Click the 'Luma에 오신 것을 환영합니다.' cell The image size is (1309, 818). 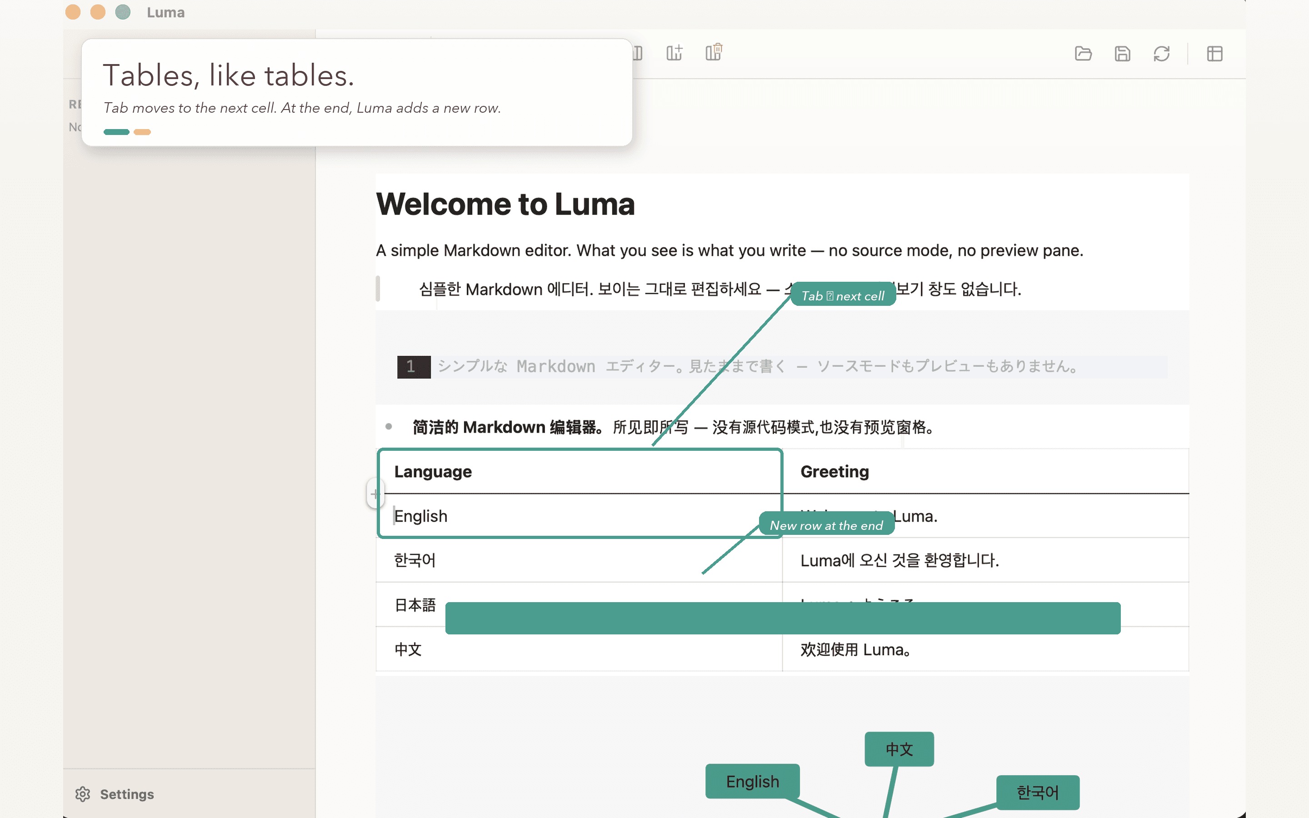[x=985, y=560]
